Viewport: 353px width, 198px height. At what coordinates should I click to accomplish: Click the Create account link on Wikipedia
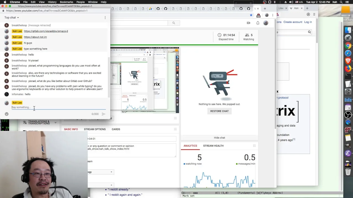click(x=293, y=22)
